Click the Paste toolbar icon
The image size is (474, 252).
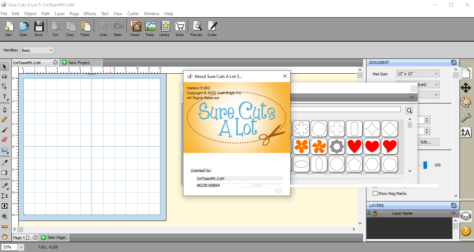[85, 29]
